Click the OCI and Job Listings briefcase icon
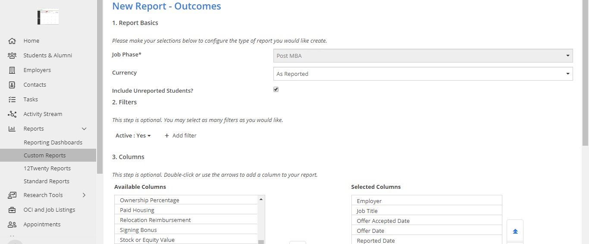 click(12, 210)
